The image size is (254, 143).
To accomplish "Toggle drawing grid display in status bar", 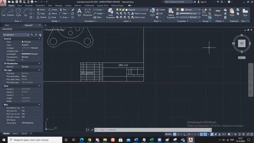I will coord(175,134).
